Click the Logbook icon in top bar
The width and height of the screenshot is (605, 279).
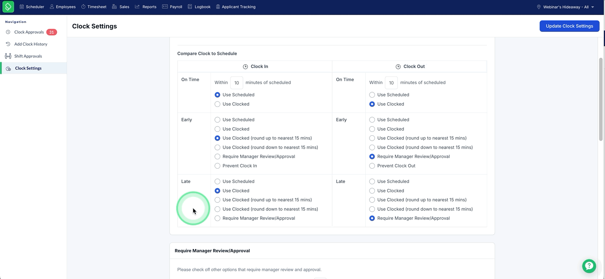click(190, 7)
